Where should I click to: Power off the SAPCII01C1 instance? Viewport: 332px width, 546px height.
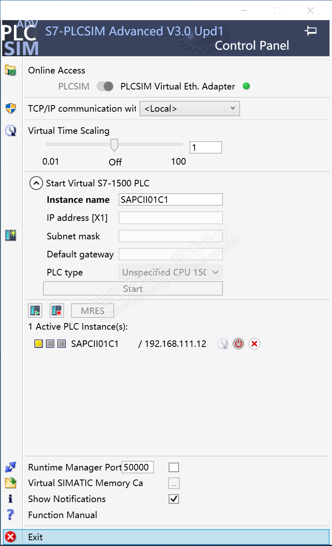238,344
